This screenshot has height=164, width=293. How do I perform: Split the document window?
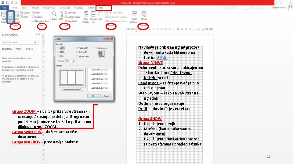[x=100, y=16]
